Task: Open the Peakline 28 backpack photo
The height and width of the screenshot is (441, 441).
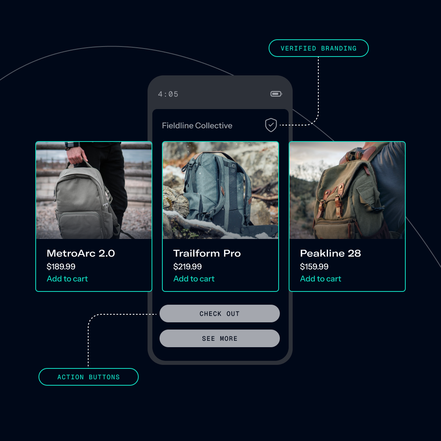Action: coord(347,190)
